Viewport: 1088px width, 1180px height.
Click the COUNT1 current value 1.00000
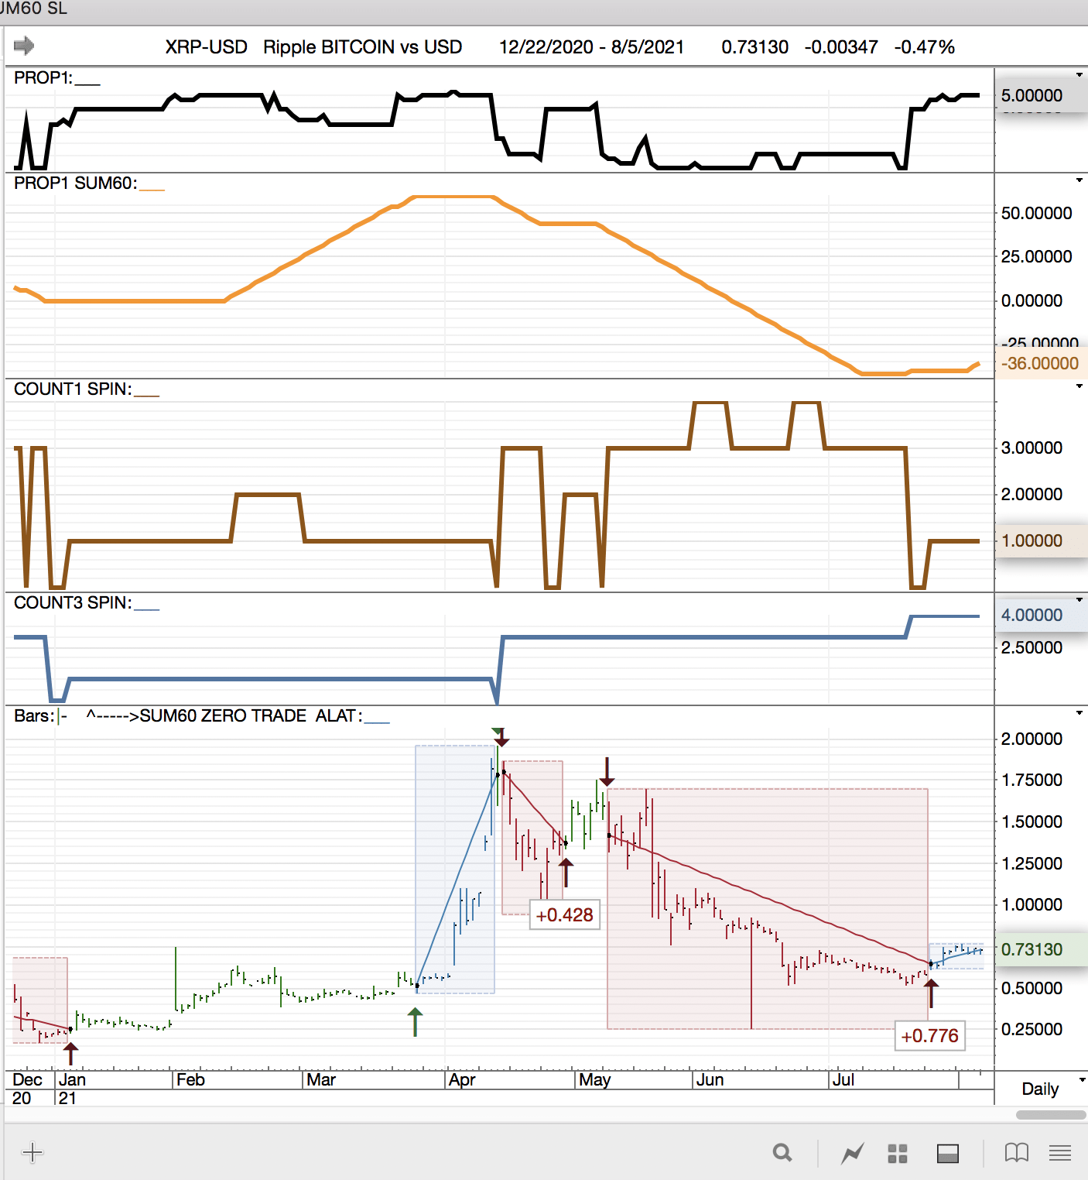tap(1032, 540)
